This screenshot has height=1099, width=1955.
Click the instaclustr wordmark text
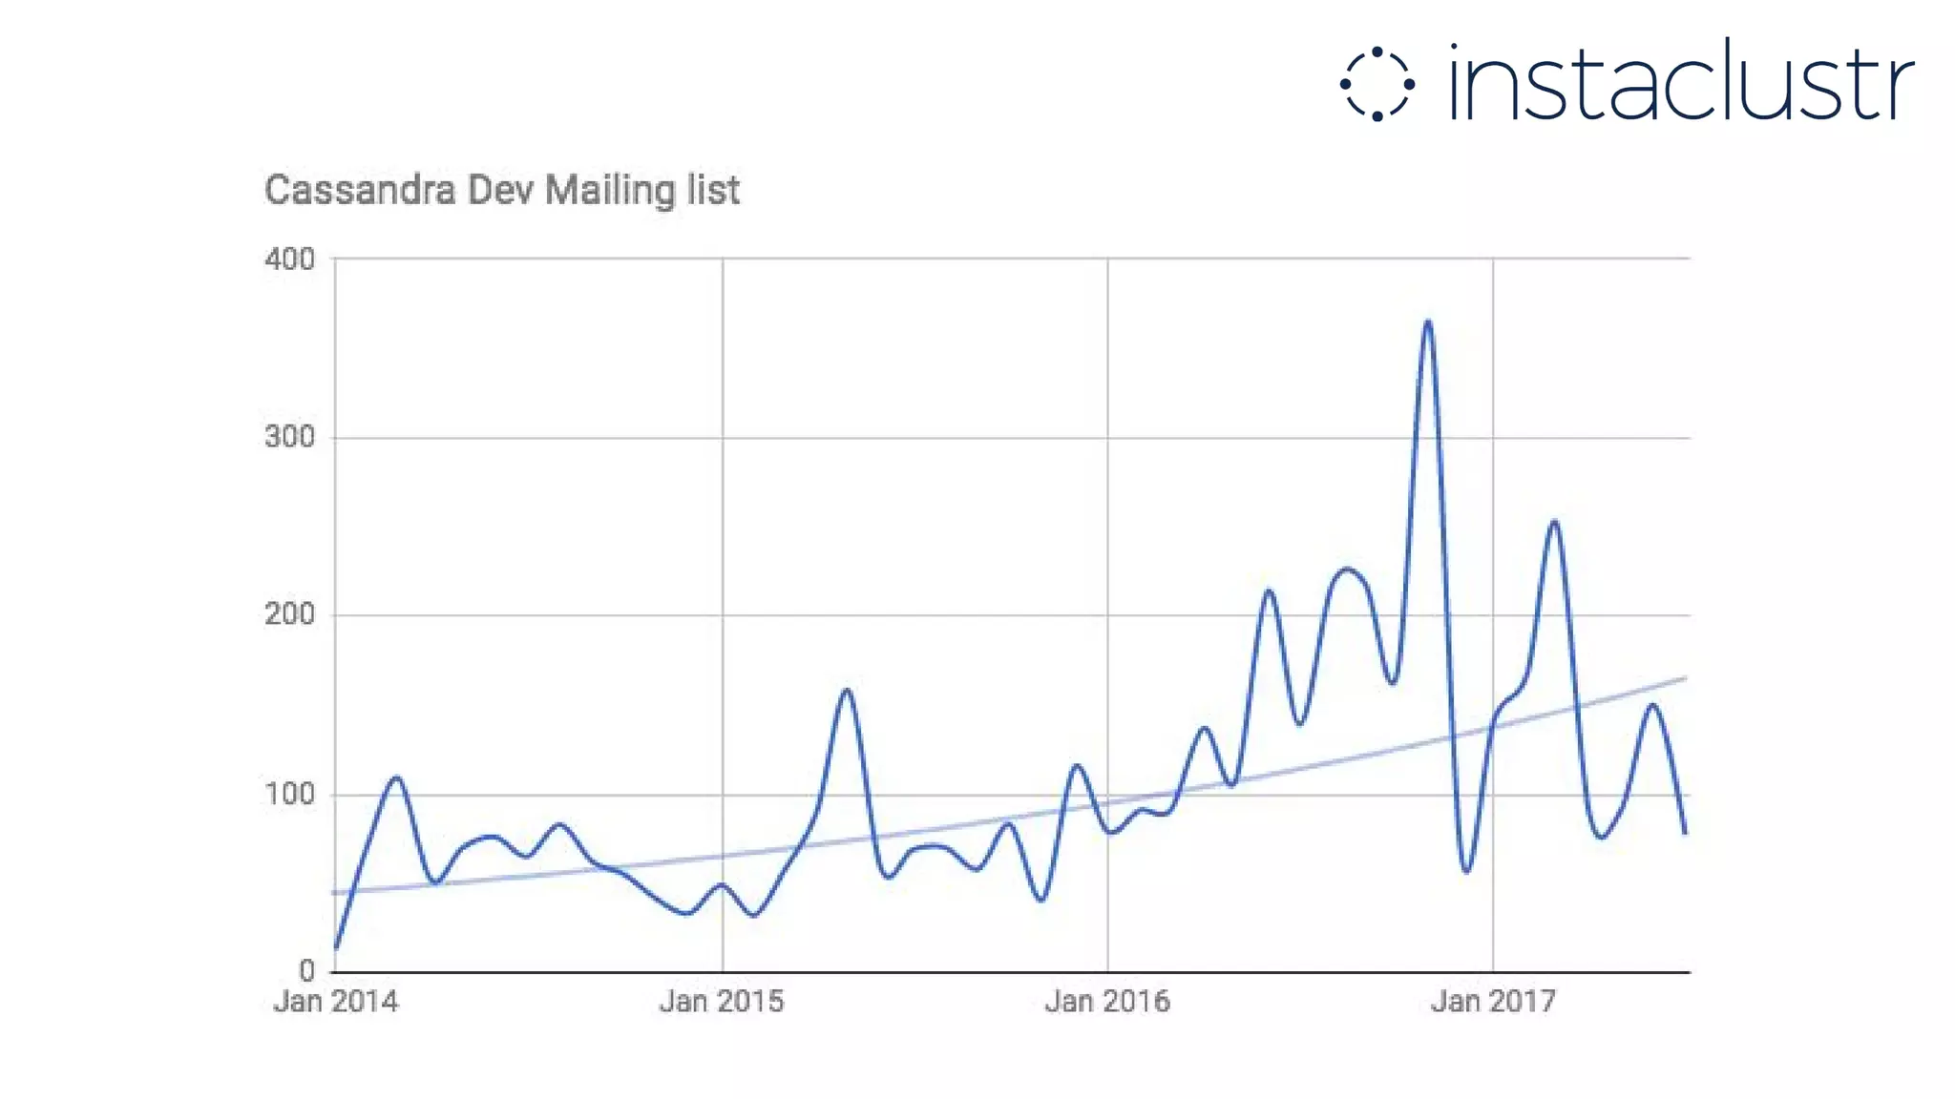tap(1681, 82)
